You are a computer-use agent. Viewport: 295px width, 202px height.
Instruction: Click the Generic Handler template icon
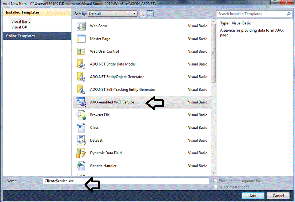(x=81, y=166)
